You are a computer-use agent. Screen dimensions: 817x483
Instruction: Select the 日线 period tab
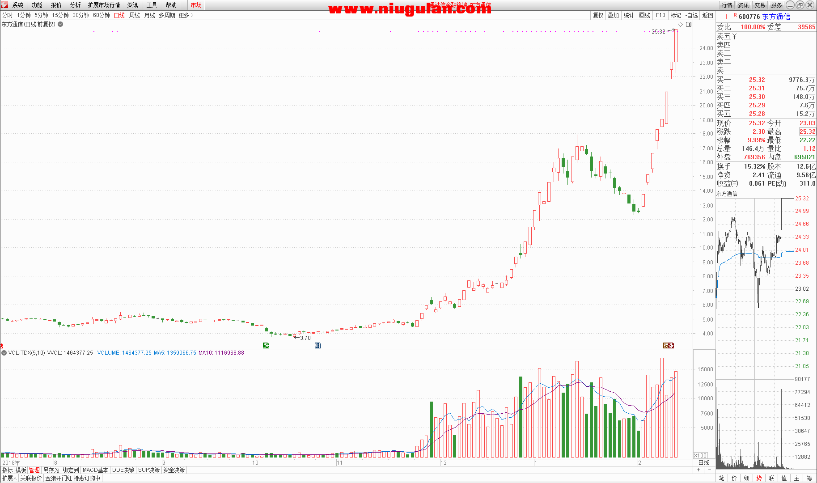[x=119, y=15]
